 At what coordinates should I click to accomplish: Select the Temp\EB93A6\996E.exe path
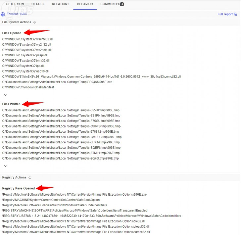[57, 82]
